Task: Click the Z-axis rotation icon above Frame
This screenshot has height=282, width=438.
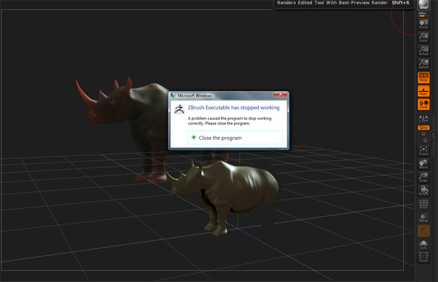Action: coord(425,140)
